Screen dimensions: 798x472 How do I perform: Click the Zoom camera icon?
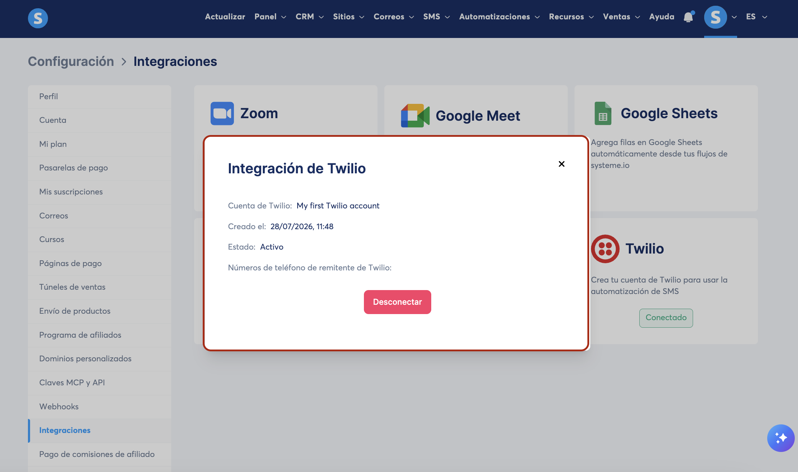(x=222, y=114)
